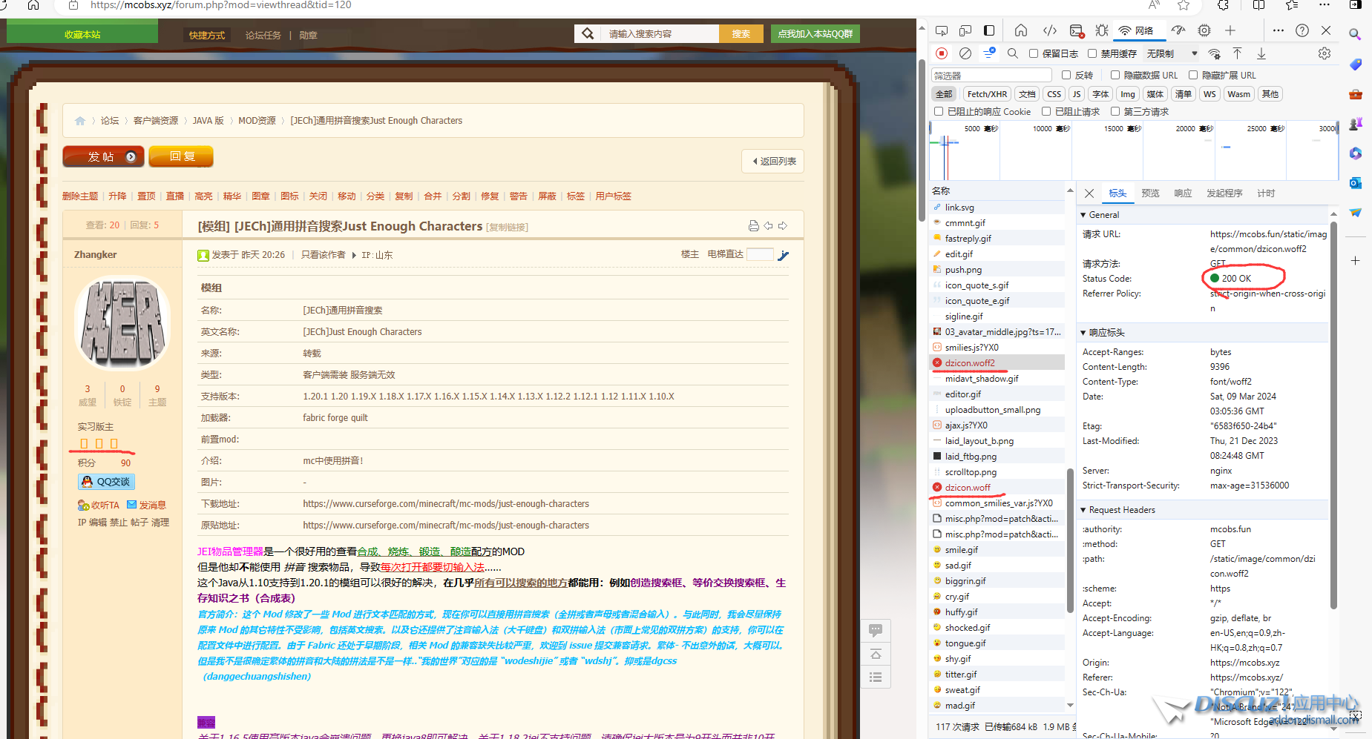1372x739 pixels.
Task: Open the curseforge 下载地址 link
Action: (x=445, y=504)
